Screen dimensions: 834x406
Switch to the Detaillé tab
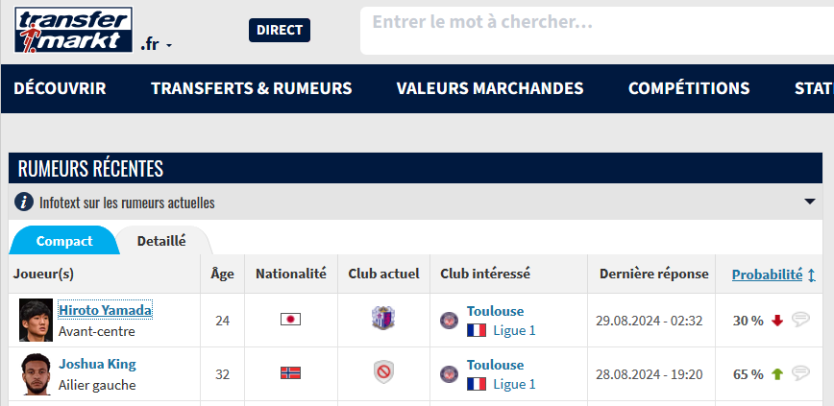pos(161,241)
